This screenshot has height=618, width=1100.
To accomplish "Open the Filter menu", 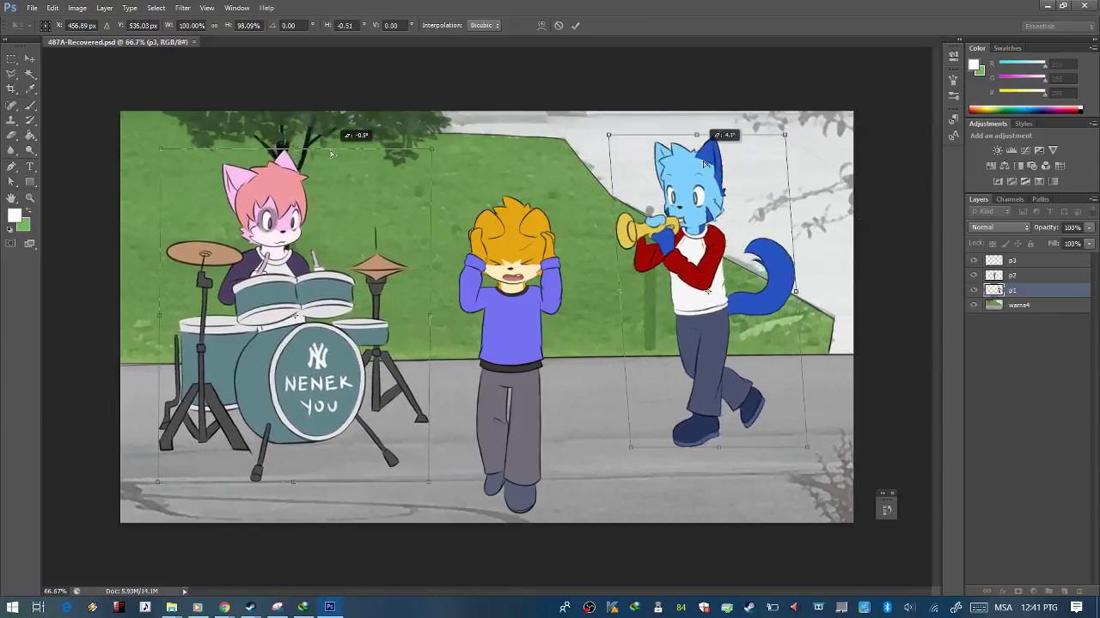I will pyautogui.click(x=182, y=8).
